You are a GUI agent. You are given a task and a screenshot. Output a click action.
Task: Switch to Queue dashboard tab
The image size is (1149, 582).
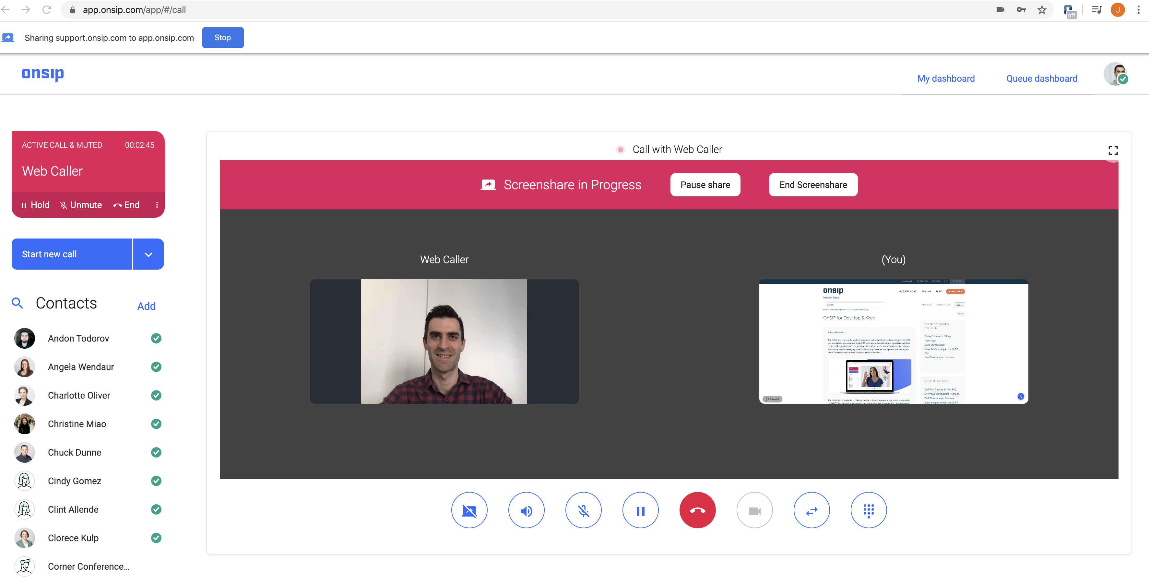point(1041,78)
